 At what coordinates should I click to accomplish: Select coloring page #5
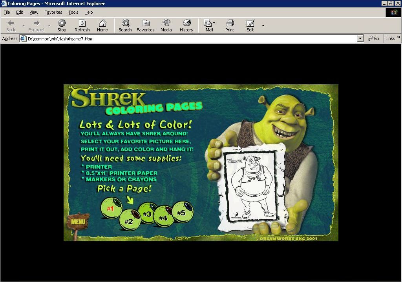click(182, 212)
